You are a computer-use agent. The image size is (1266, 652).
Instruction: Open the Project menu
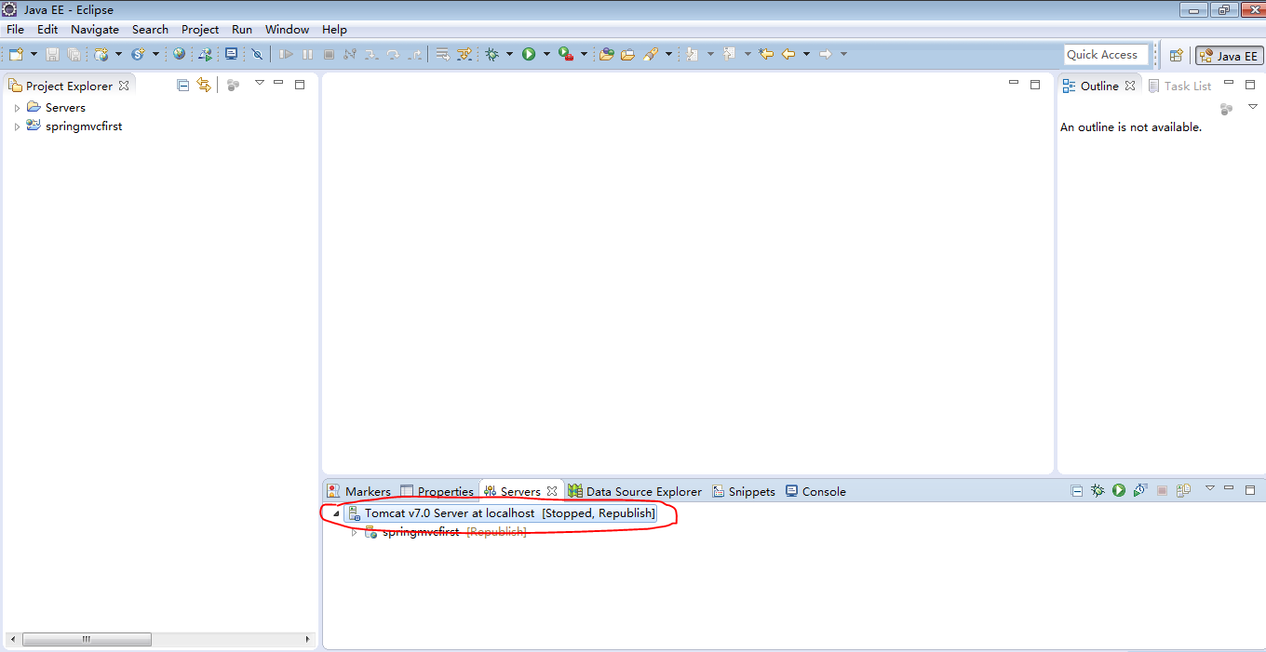tap(200, 29)
